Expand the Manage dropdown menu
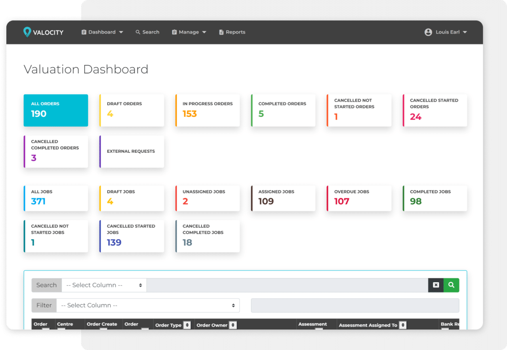The height and width of the screenshot is (350, 507). (x=189, y=32)
